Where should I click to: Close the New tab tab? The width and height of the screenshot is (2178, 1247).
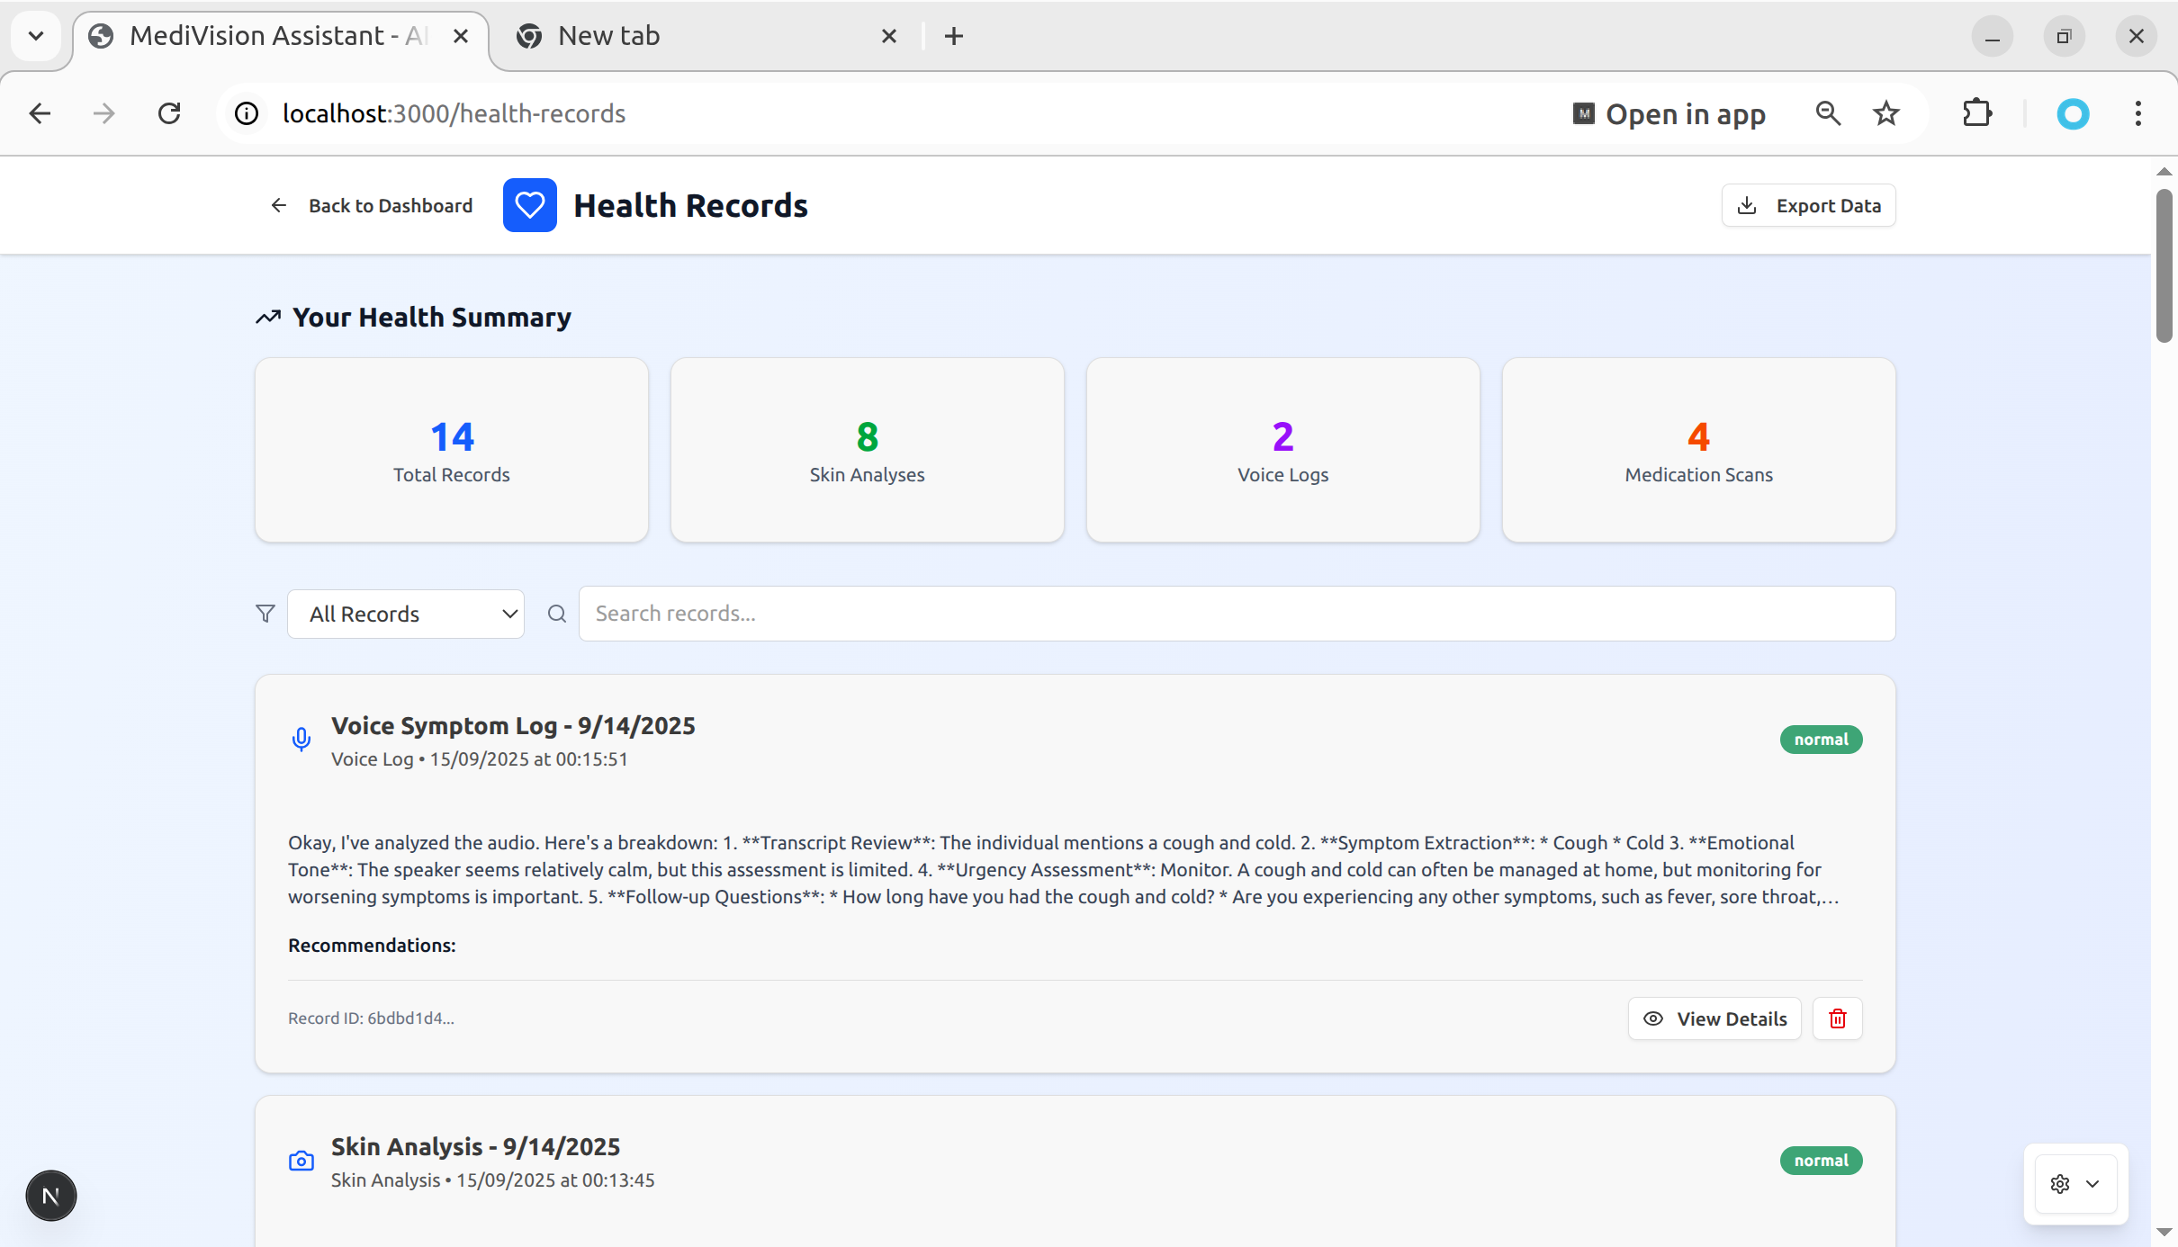889,36
